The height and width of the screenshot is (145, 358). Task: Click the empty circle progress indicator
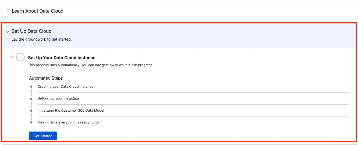pyautogui.click(x=20, y=57)
